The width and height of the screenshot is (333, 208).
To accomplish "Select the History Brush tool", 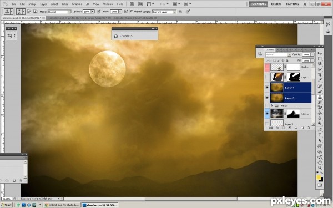I will [320, 103].
